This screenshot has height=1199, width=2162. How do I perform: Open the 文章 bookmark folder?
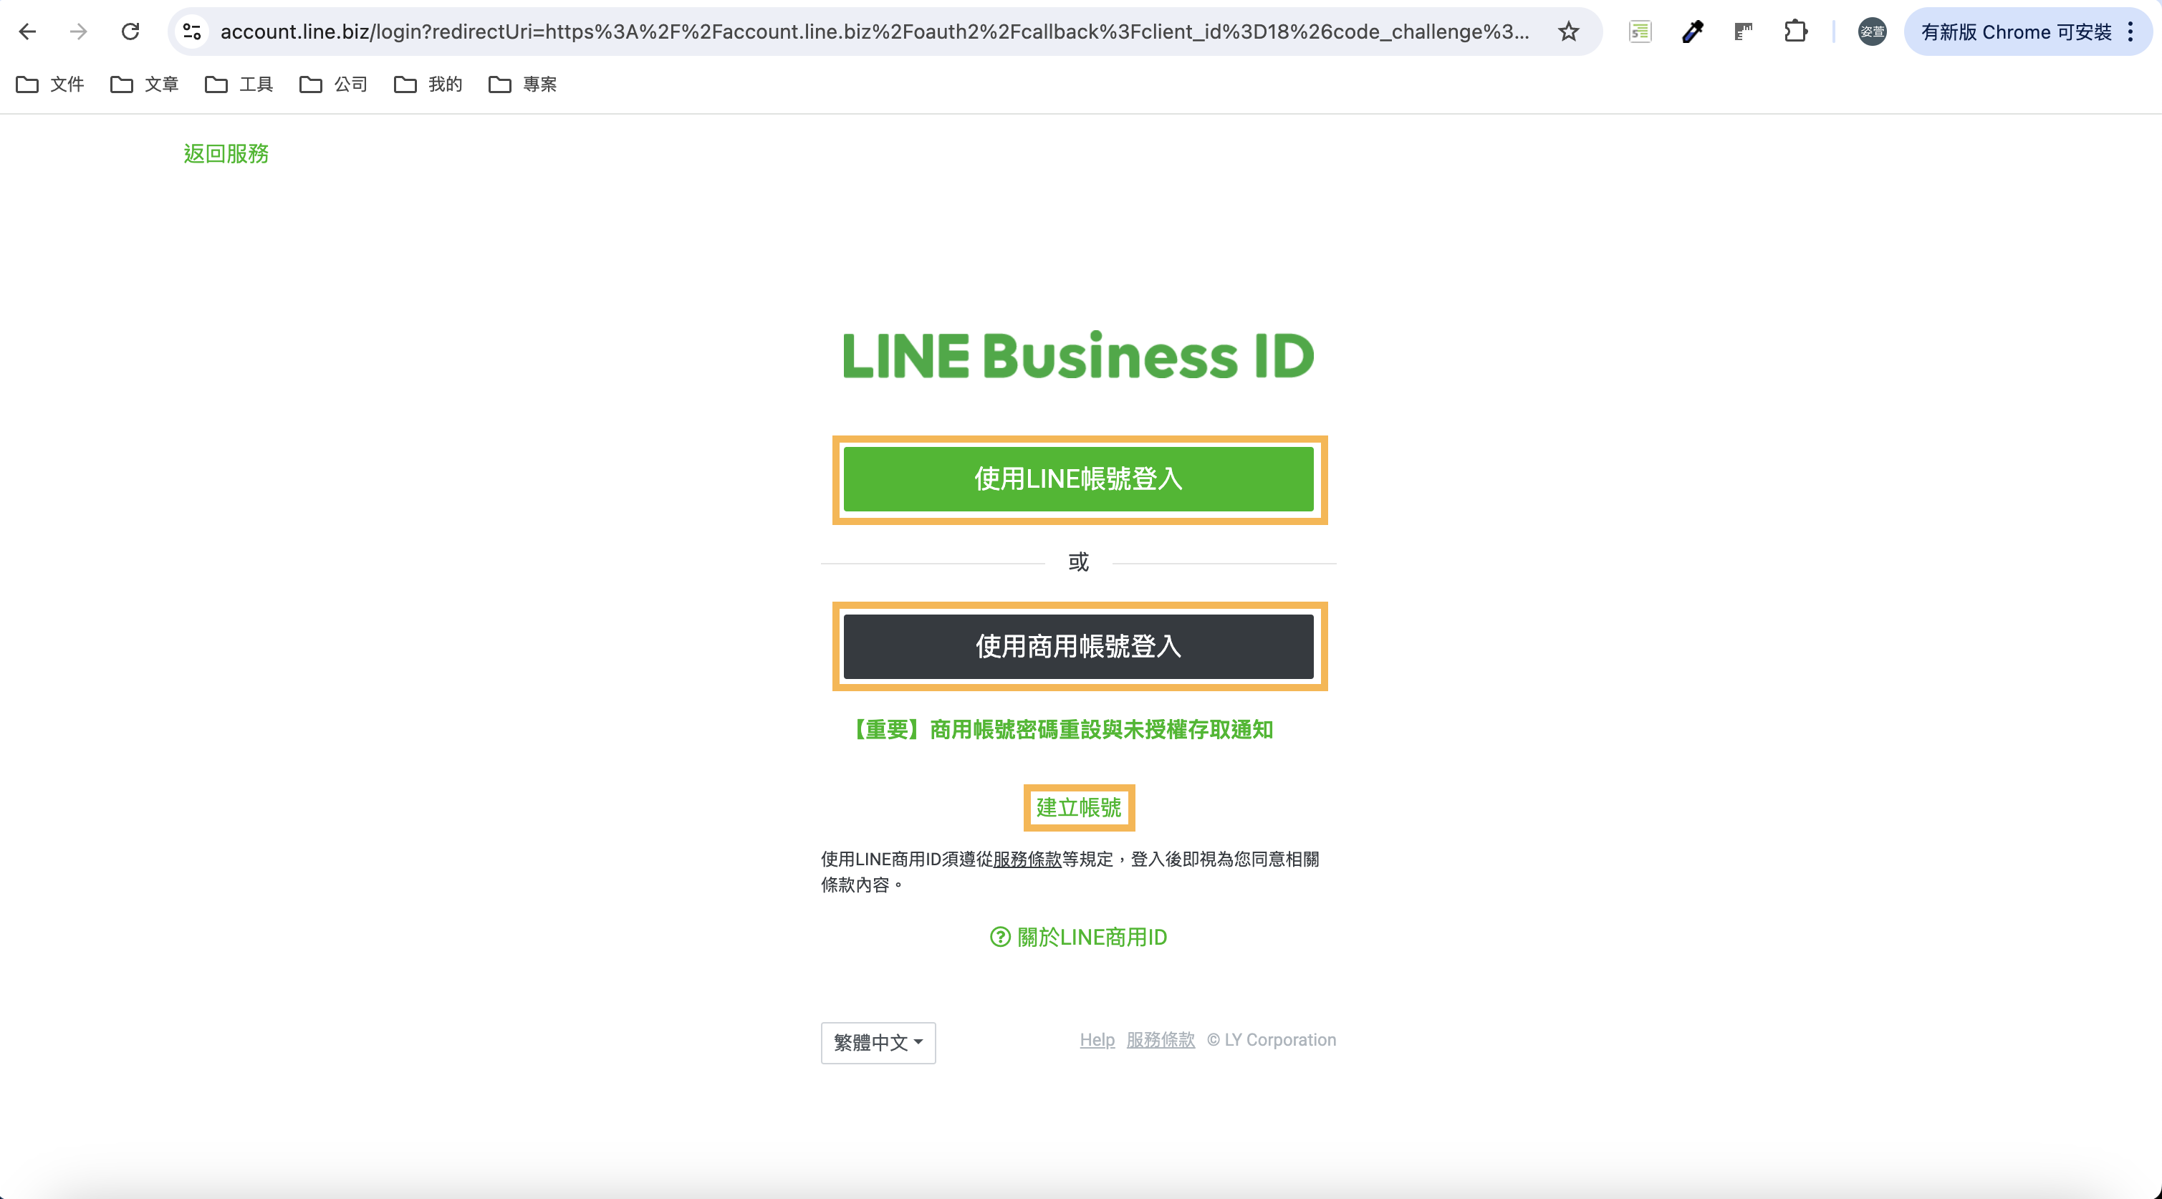[145, 84]
